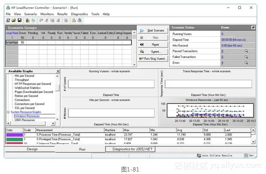Click the round green toolbar icon beside Load Generators
Screen dimensions: 266x174
pos(33,20)
